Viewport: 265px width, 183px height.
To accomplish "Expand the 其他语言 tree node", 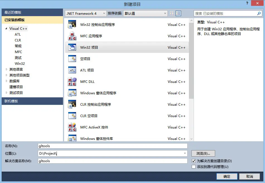I will click(6, 69).
